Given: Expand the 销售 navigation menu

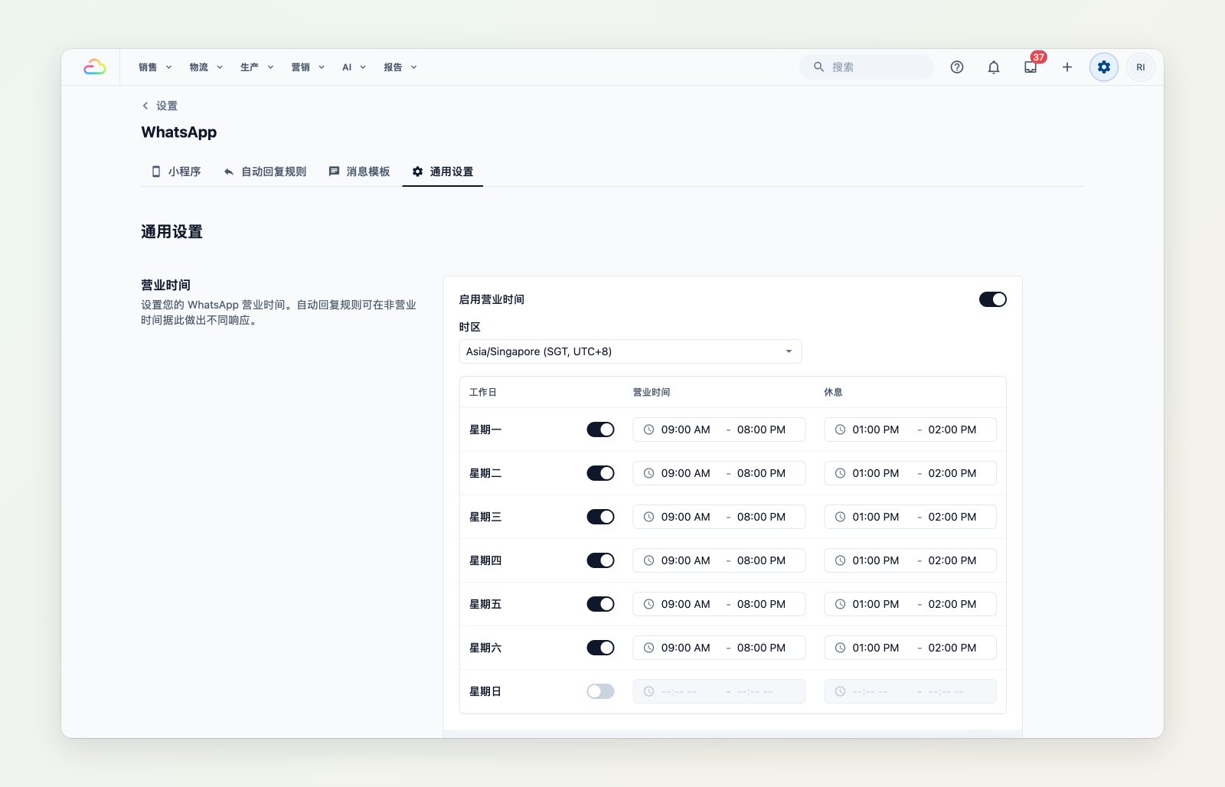Looking at the screenshot, I should coord(155,67).
